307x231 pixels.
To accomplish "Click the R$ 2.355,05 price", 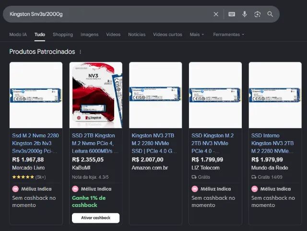I will point(88,159).
